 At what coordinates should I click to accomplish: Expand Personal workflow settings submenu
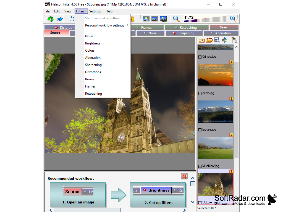[106, 25]
